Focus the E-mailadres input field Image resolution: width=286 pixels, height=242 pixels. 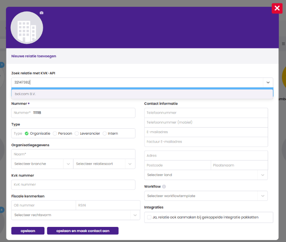click(206, 132)
